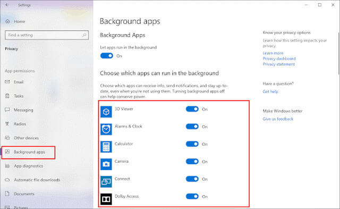The width and height of the screenshot is (340, 209).
Task: Maximize the Settings window
Action: [320, 5]
